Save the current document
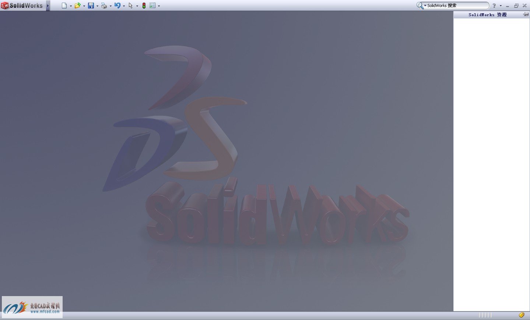This screenshot has height=320, width=530. point(91,6)
